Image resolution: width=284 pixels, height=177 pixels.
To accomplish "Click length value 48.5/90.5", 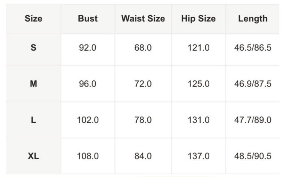I will (x=253, y=156).
